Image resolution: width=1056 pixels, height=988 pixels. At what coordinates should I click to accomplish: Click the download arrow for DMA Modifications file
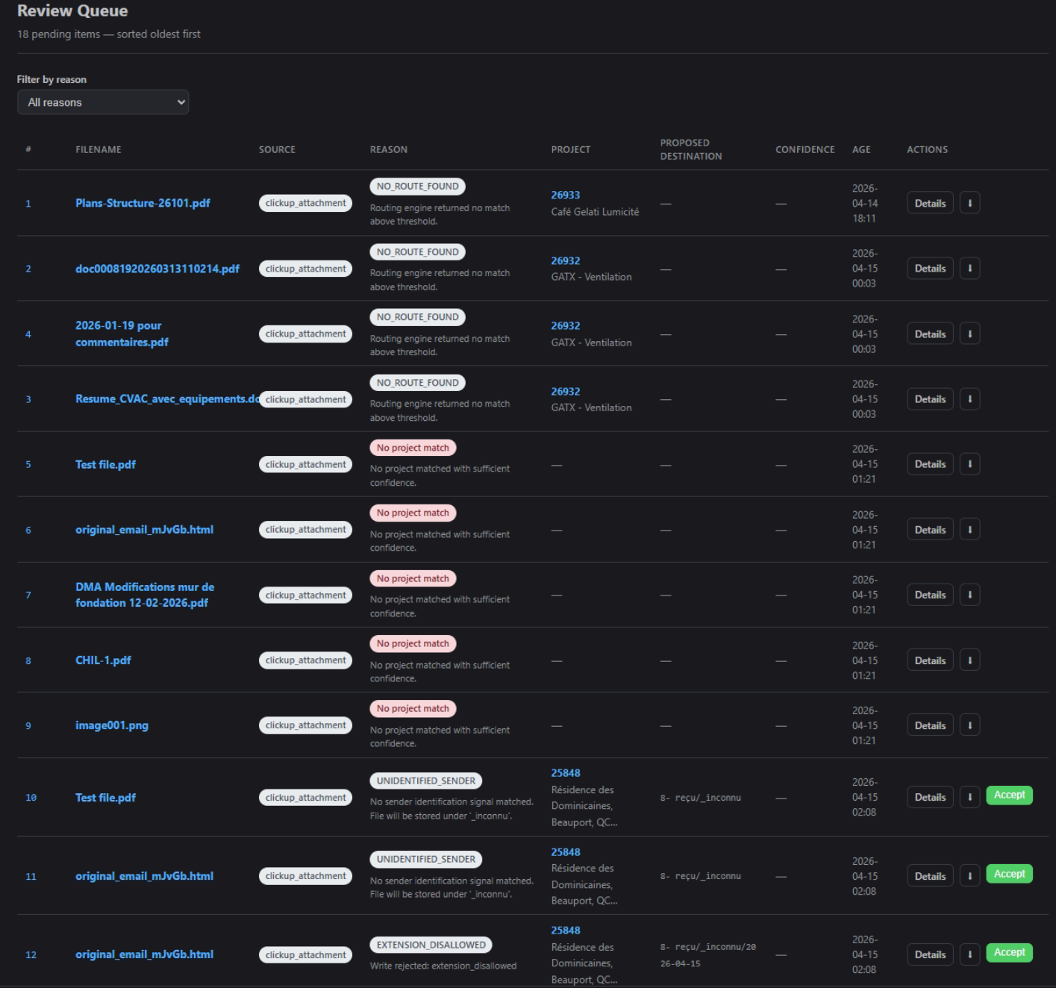(x=969, y=595)
